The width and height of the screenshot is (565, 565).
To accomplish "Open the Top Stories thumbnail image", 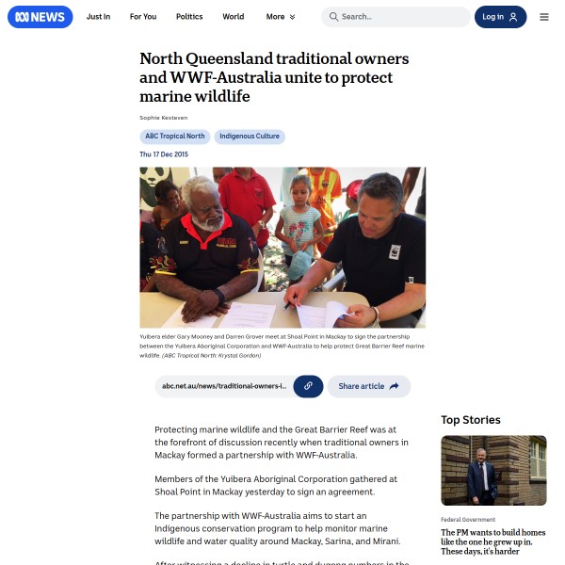I will coord(493,470).
